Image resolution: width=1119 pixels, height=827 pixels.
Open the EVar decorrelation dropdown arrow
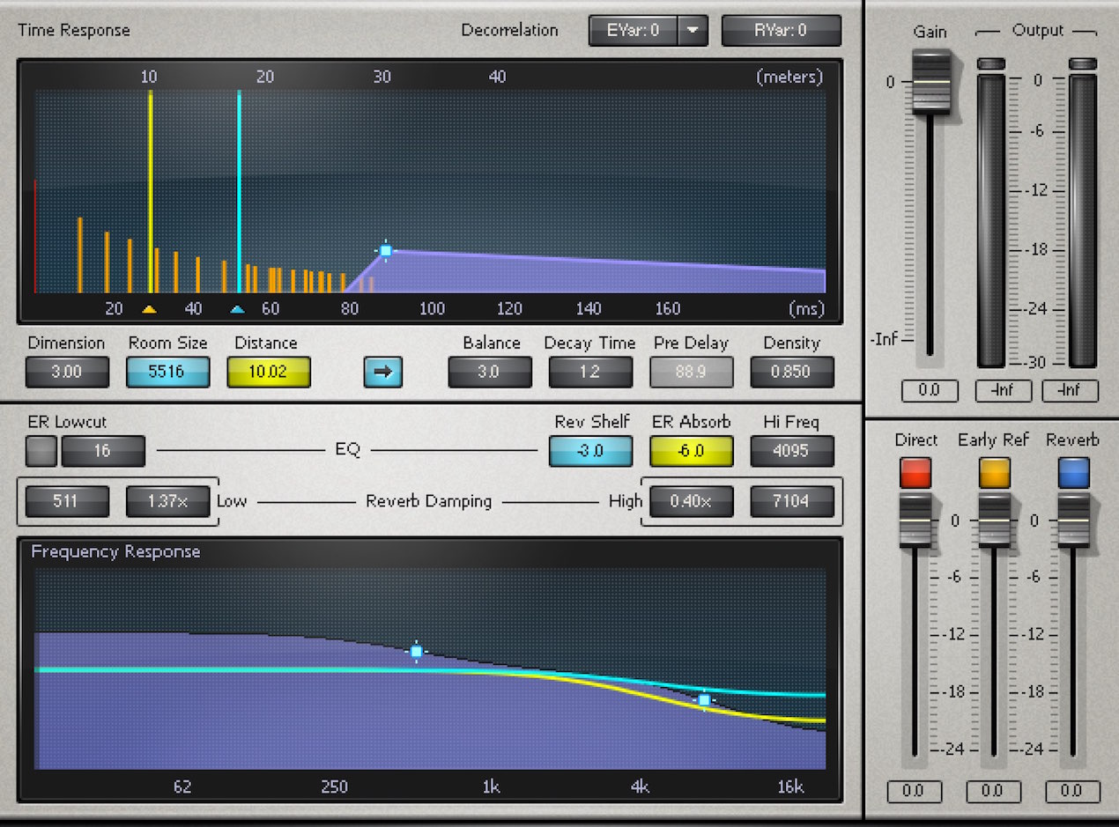pyautogui.click(x=693, y=31)
